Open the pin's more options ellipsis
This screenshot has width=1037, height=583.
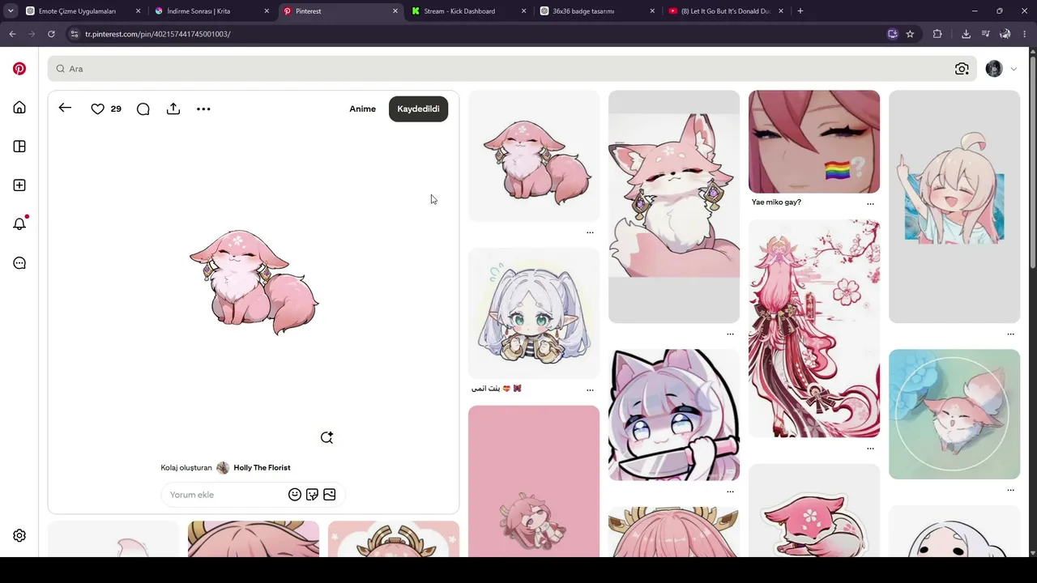(203, 109)
